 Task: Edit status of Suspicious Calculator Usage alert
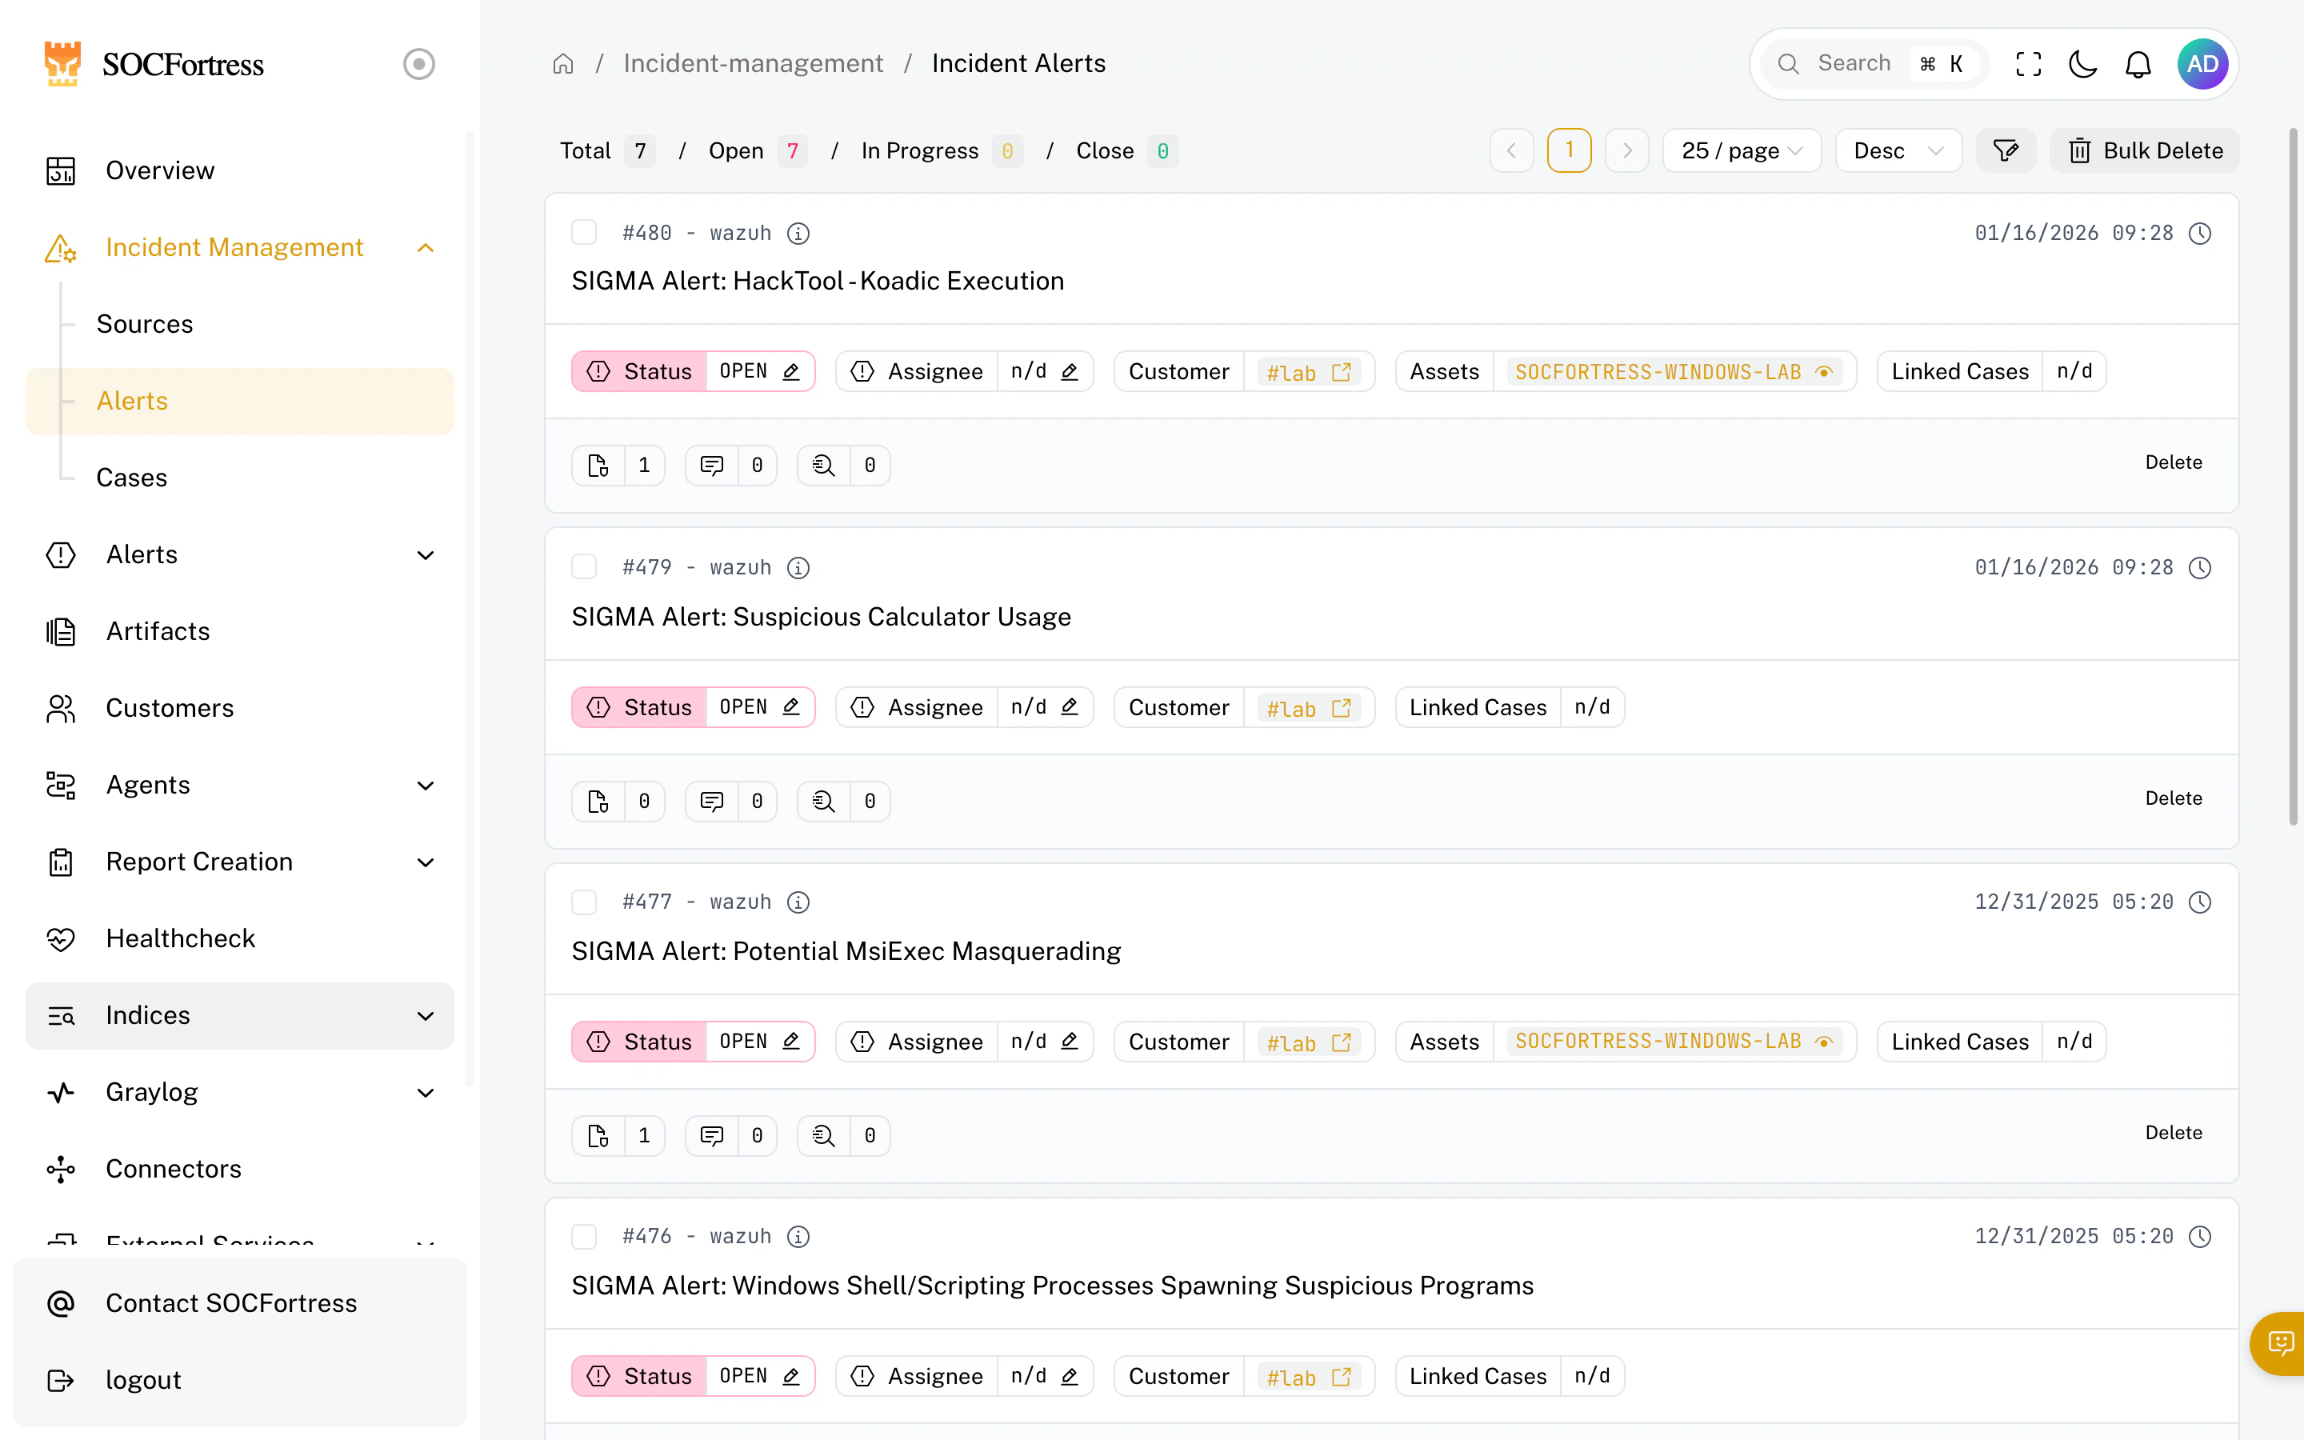pos(791,708)
